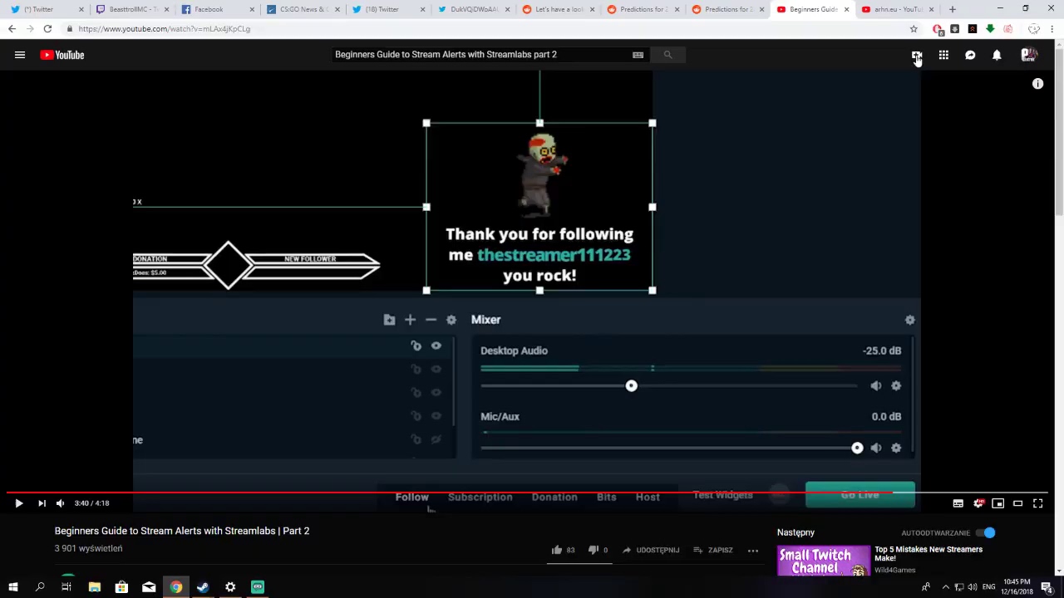Viewport: 1064px width, 598px height.
Task: Mute the YouTube player volume
Action: click(x=60, y=503)
